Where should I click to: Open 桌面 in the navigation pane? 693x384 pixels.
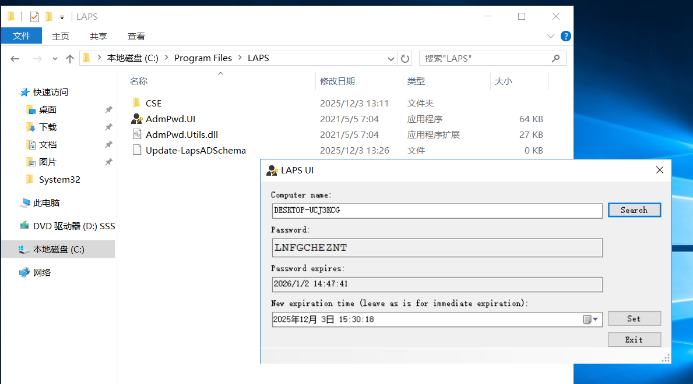(x=48, y=109)
